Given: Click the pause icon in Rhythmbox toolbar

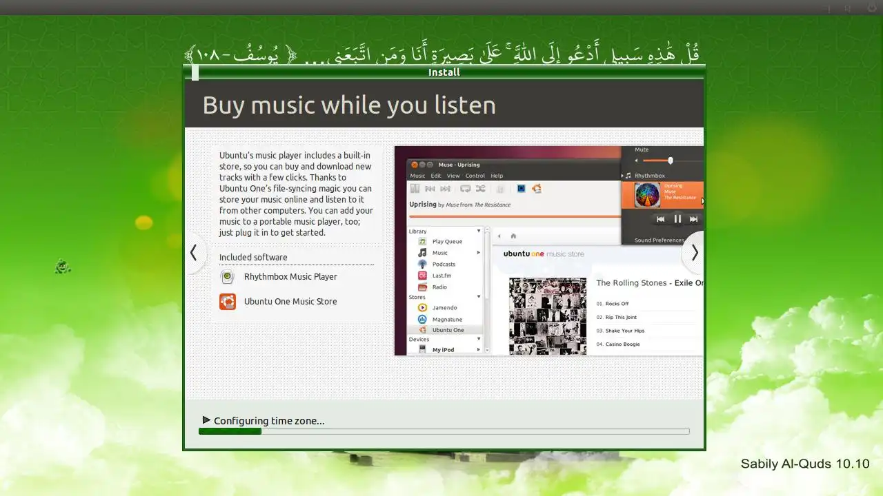Looking at the screenshot, I should coord(416,188).
